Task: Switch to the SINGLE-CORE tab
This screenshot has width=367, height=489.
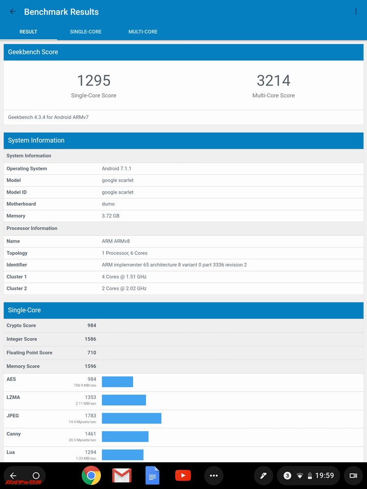Action: tap(86, 31)
